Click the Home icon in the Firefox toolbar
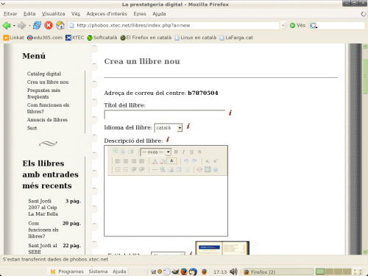 tap(60, 25)
